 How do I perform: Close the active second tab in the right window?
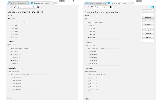coord(128,3)
